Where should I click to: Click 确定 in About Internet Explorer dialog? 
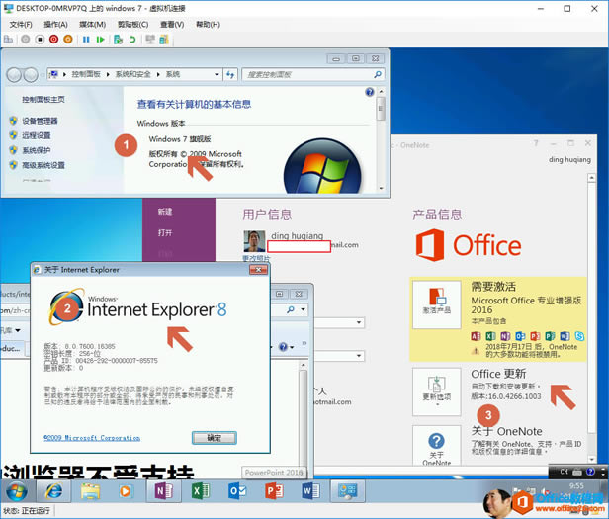214,438
